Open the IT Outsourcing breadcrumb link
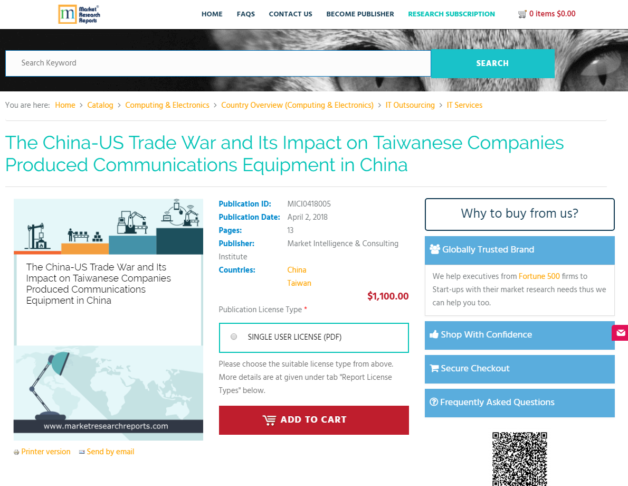Image resolution: width=628 pixels, height=486 pixels. point(410,105)
